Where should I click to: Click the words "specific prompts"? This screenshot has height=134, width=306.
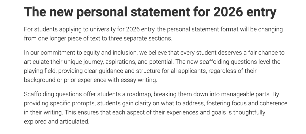click(73, 103)
